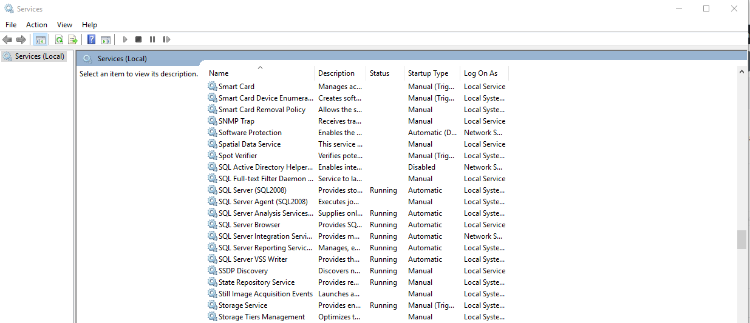The image size is (750, 323).
Task: Click the Export List toolbar icon
Action: coord(73,39)
